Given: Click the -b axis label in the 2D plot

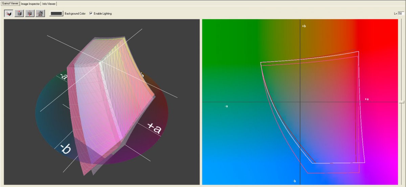Looking at the screenshot, I should (x=294, y=181).
